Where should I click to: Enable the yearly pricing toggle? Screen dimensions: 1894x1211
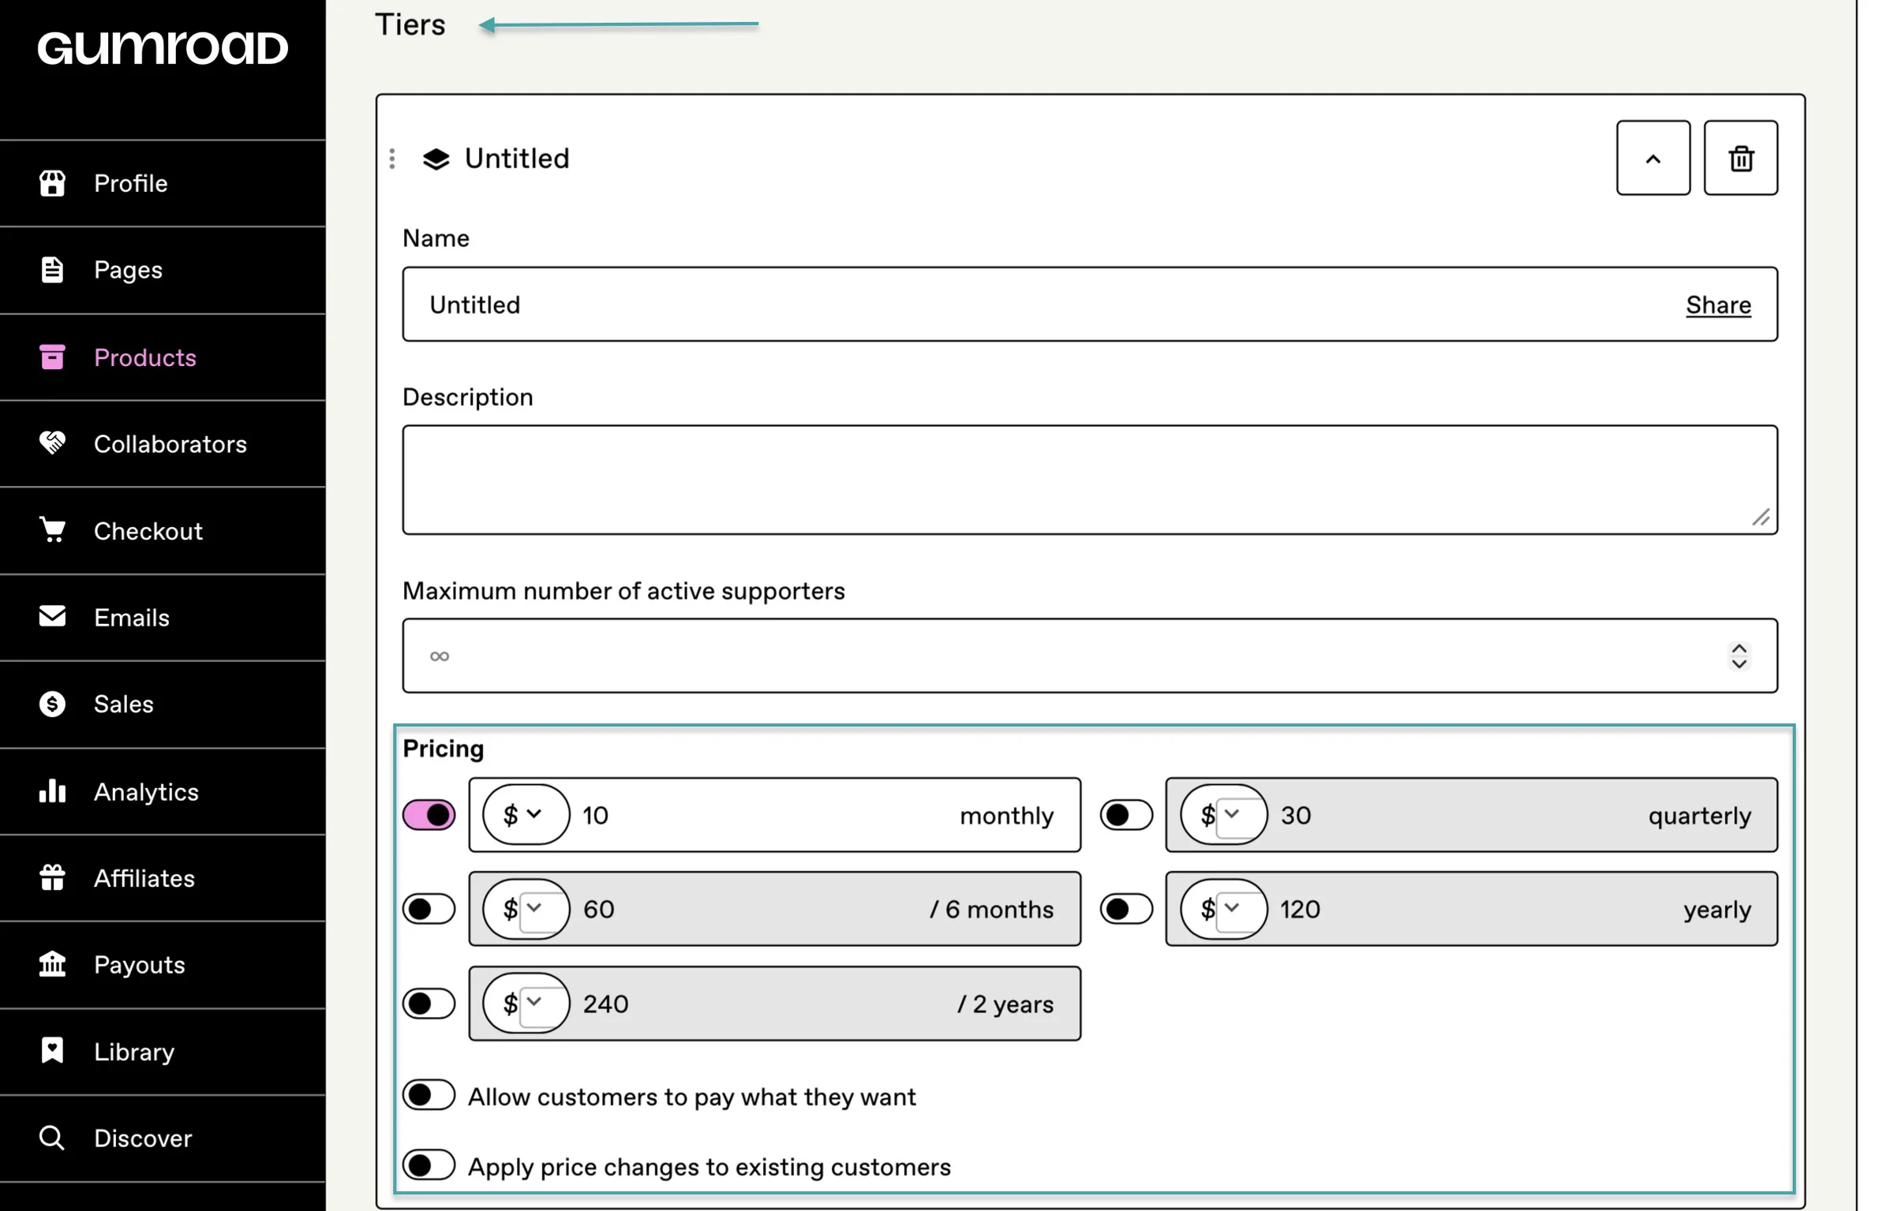(1126, 909)
